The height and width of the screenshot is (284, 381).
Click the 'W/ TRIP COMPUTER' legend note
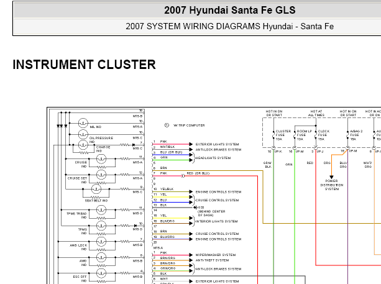point(189,126)
